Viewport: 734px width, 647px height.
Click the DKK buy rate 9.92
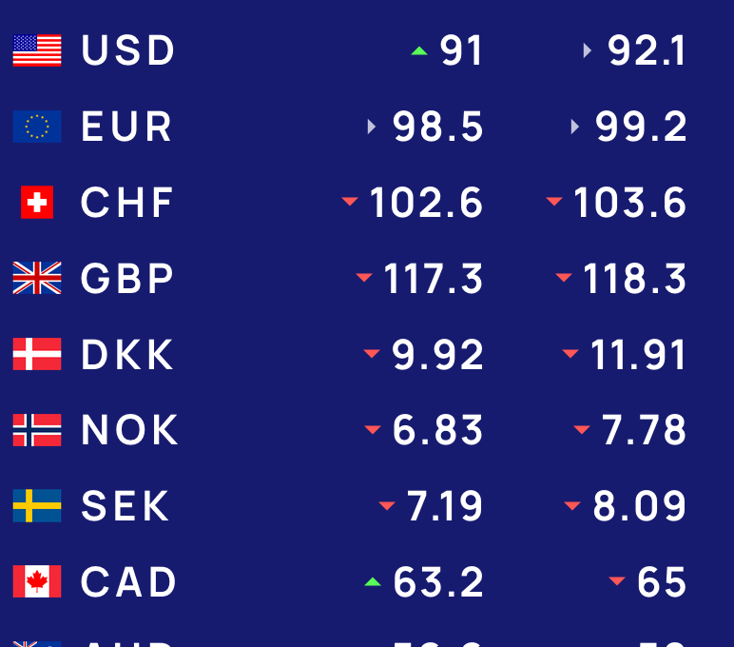click(437, 354)
